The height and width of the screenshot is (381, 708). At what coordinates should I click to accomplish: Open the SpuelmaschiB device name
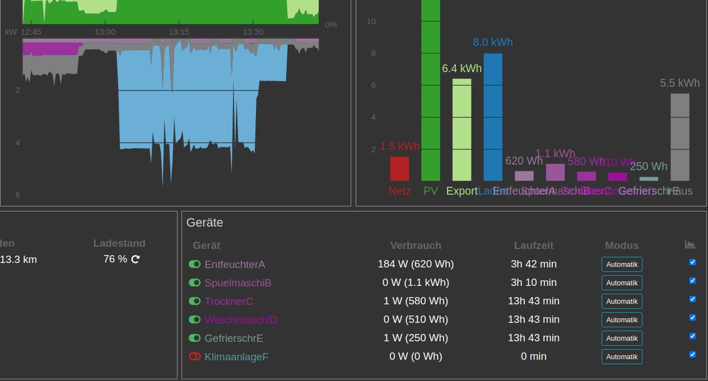pos(238,283)
